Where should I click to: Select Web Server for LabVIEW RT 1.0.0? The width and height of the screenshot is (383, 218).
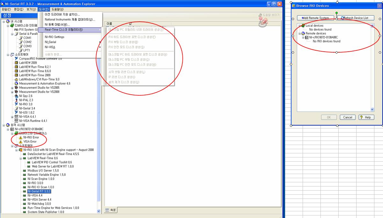[53, 166]
